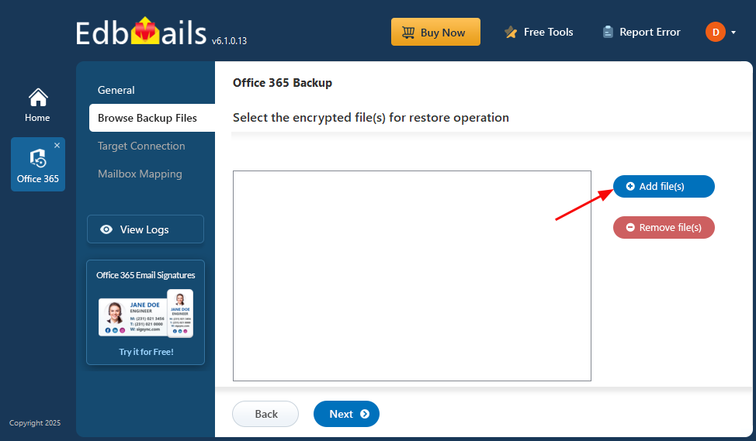
Task: Open Free Tools menu
Action: point(539,33)
